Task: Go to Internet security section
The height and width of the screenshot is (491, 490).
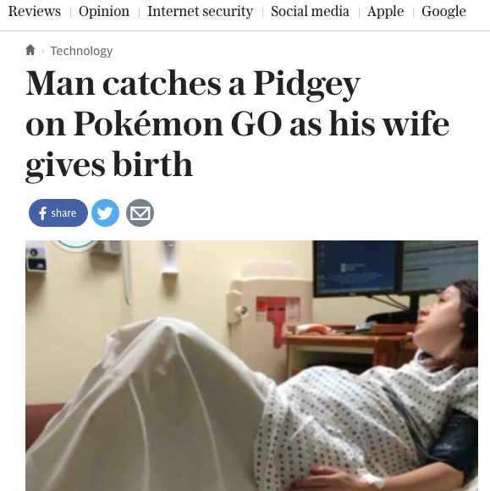Action: (200, 12)
